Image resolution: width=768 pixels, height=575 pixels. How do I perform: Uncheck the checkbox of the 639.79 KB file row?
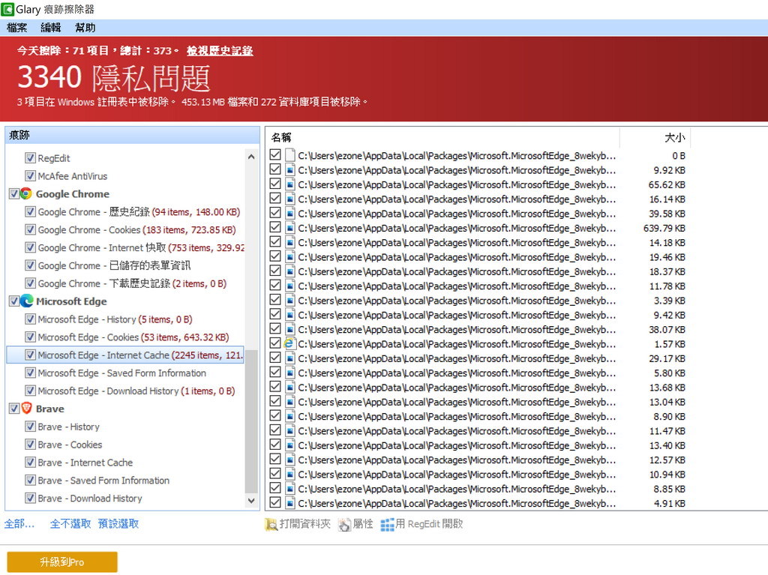click(x=275, y=227)
